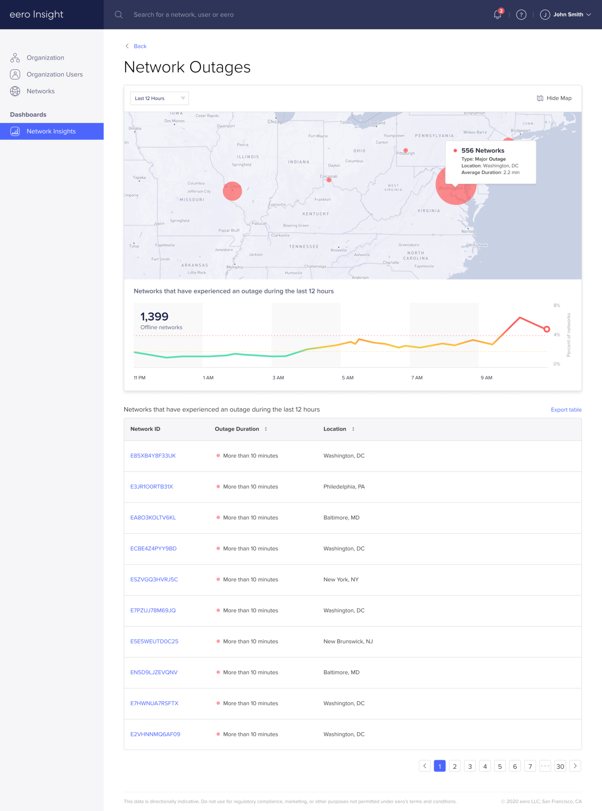Go to page 3 of table
Viewport: 602px width, 811px height.
470,766
